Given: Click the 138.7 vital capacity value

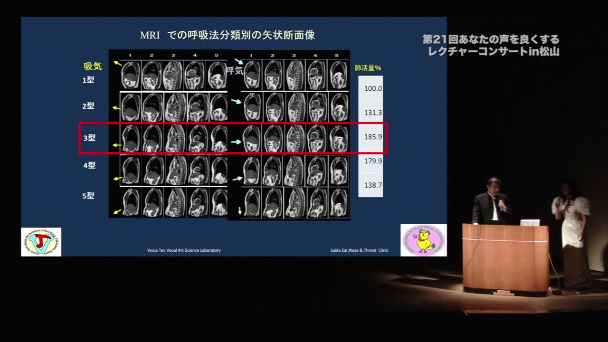Looking at the screenshot, I should [373, 185].
